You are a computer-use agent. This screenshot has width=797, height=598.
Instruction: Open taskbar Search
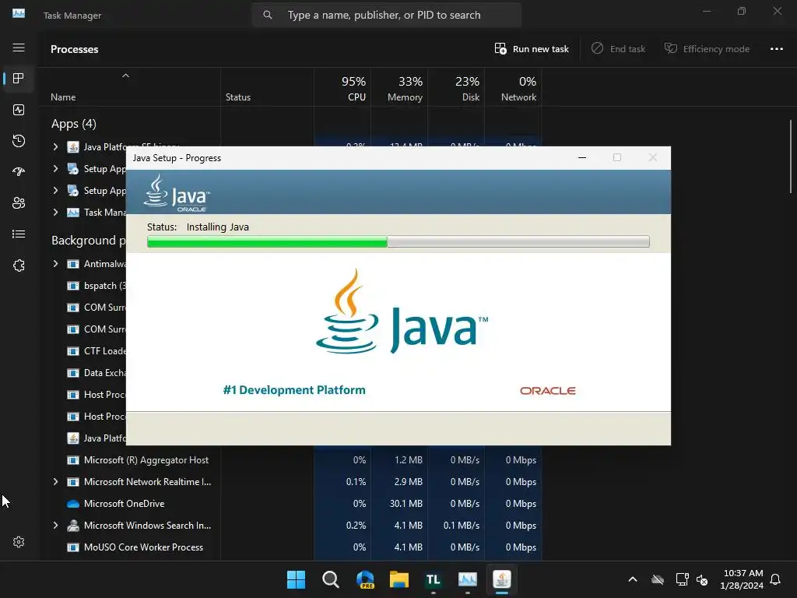pos(330,579)
